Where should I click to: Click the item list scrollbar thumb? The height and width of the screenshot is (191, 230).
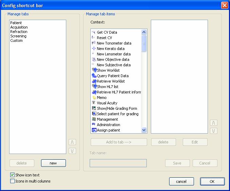pos(144,44)
